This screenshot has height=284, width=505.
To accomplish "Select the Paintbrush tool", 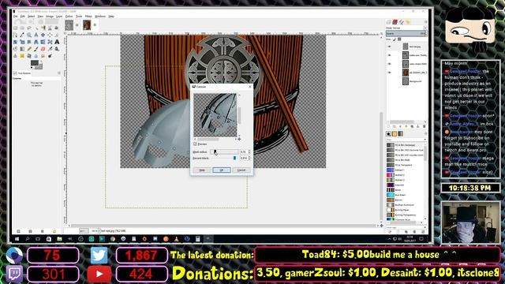I will coord(36,49).
